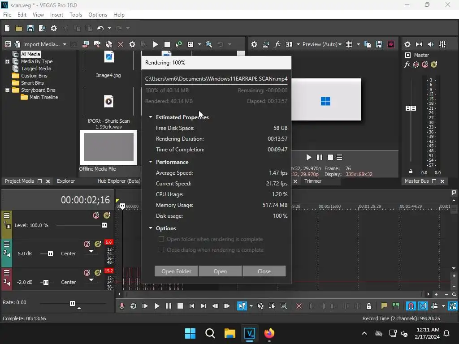The image size is (459, 344).
Task: Open File Explorer from taskbar
Action: pos(230,333)
